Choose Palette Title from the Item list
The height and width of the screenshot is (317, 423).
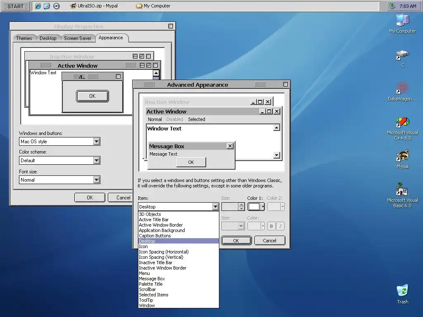[178, 284]
